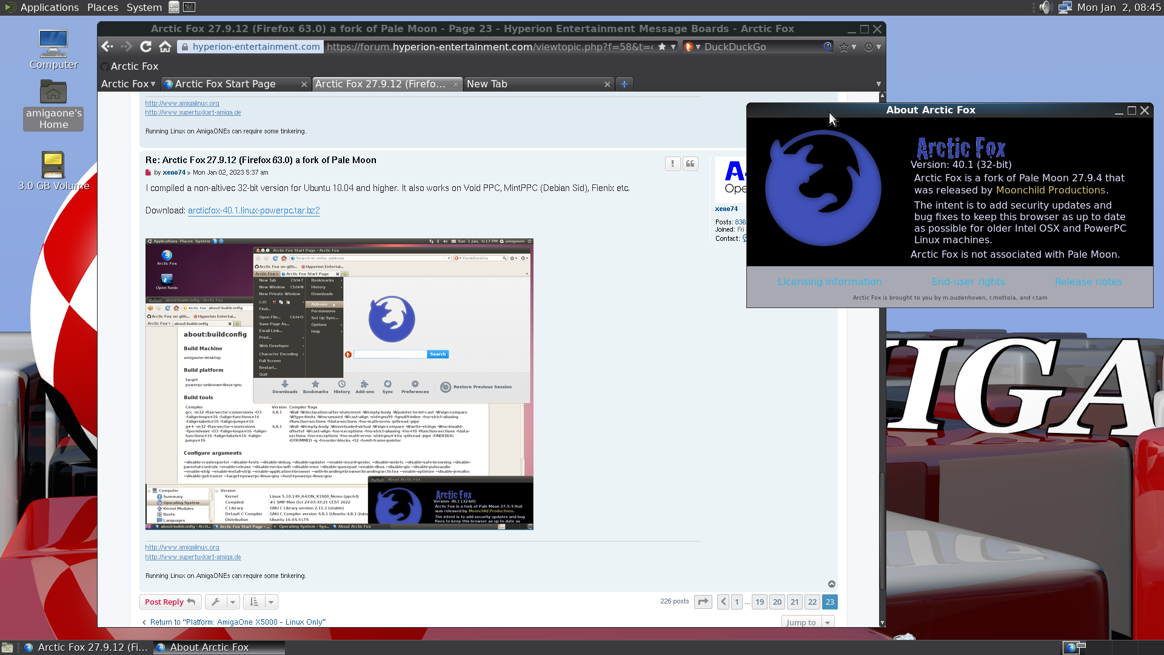
Task: Go to page 20 of the topic
Action: pyautogui.click(x=777, y=602)
